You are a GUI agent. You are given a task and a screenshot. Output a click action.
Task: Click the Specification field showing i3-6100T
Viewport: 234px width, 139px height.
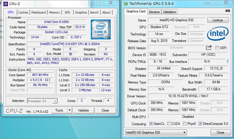click(70, 44)
